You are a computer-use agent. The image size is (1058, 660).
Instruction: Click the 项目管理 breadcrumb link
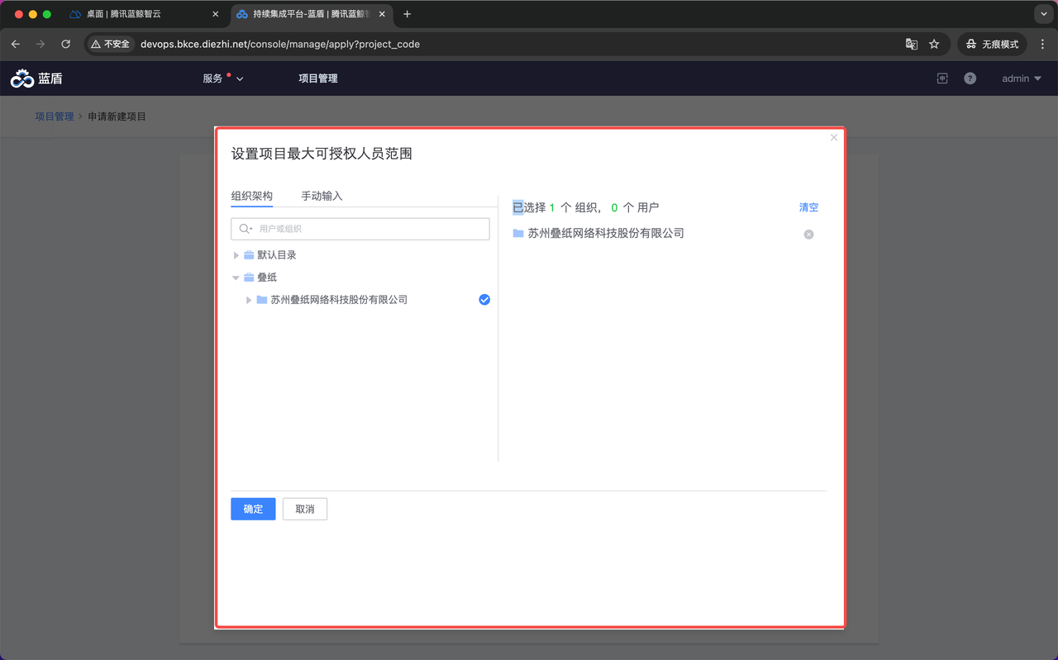point(55,116)
